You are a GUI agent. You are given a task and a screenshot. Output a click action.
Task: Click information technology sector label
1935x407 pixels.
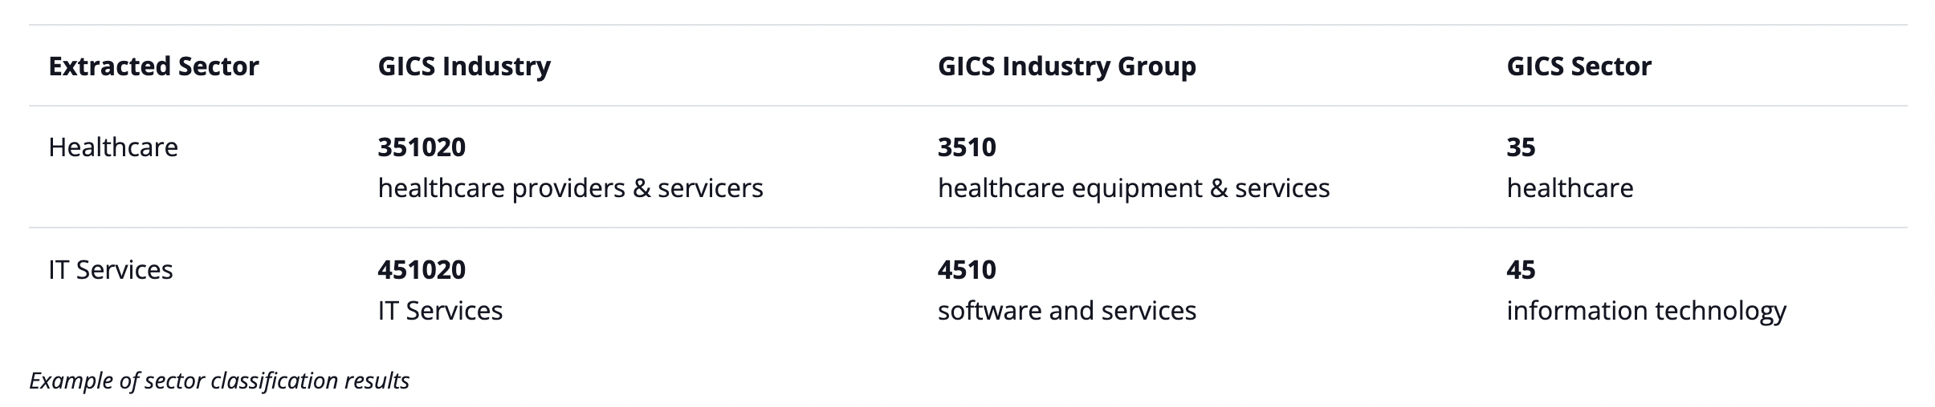(x=1646, y=311)
